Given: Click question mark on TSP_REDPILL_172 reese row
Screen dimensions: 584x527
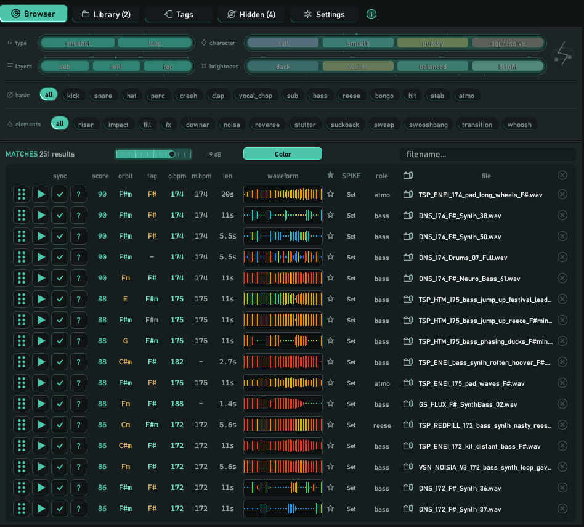Looking at the screenshot, I should pos(79,425).
